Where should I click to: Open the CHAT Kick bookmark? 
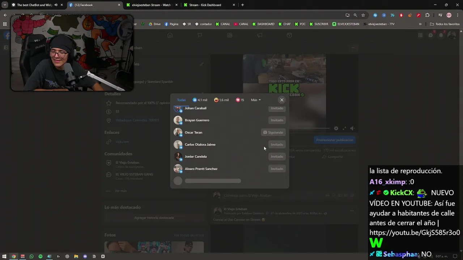(284, 24)
